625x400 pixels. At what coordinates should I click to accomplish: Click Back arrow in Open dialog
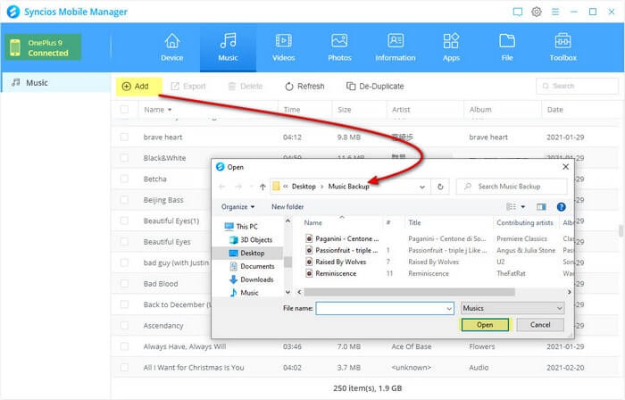click(222, 187)
